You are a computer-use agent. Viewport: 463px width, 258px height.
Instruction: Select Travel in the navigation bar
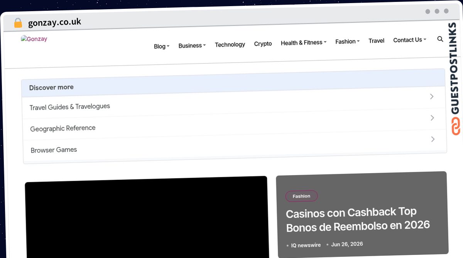click(x=376, y=41)
